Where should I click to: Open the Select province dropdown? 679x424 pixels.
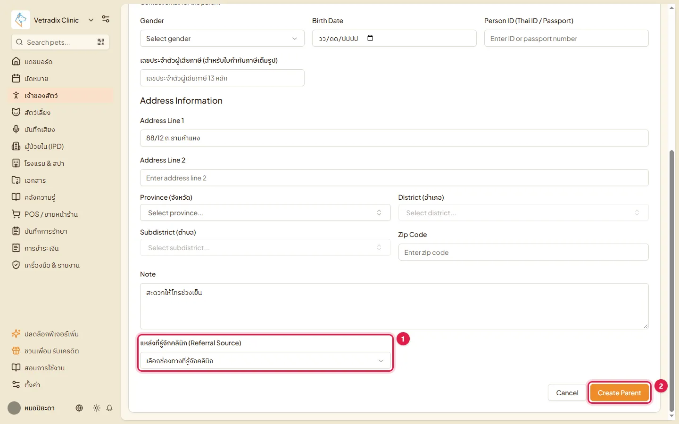265,212
